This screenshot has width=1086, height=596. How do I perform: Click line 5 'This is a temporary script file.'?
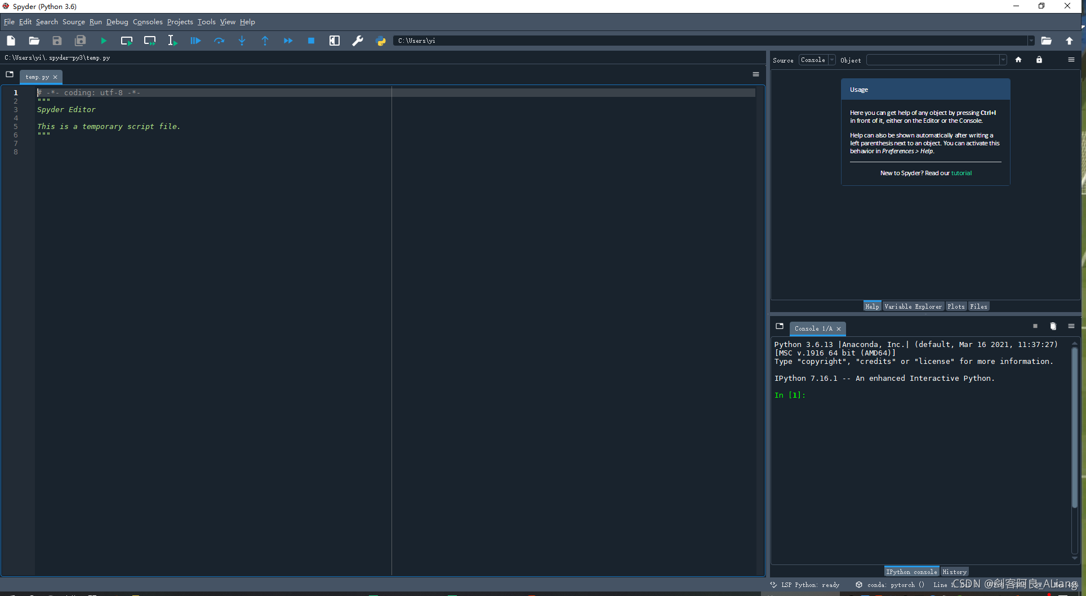pyautogui.click(x=109, y=127)
